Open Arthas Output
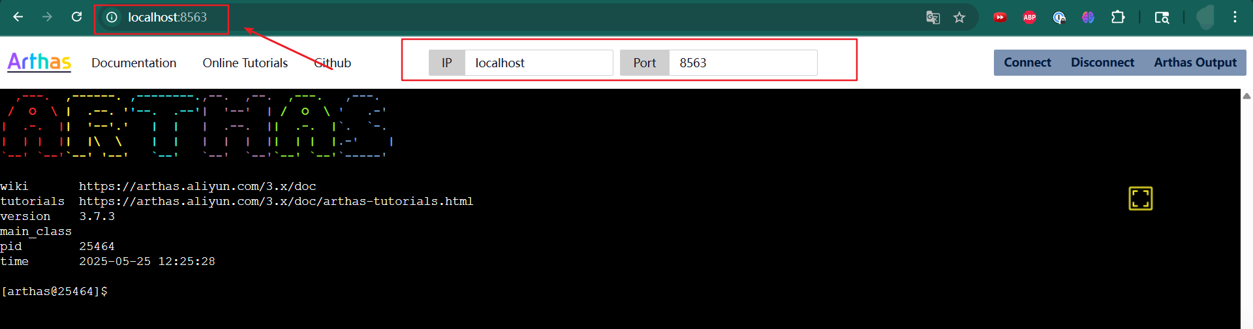 tap(1195, 63)
